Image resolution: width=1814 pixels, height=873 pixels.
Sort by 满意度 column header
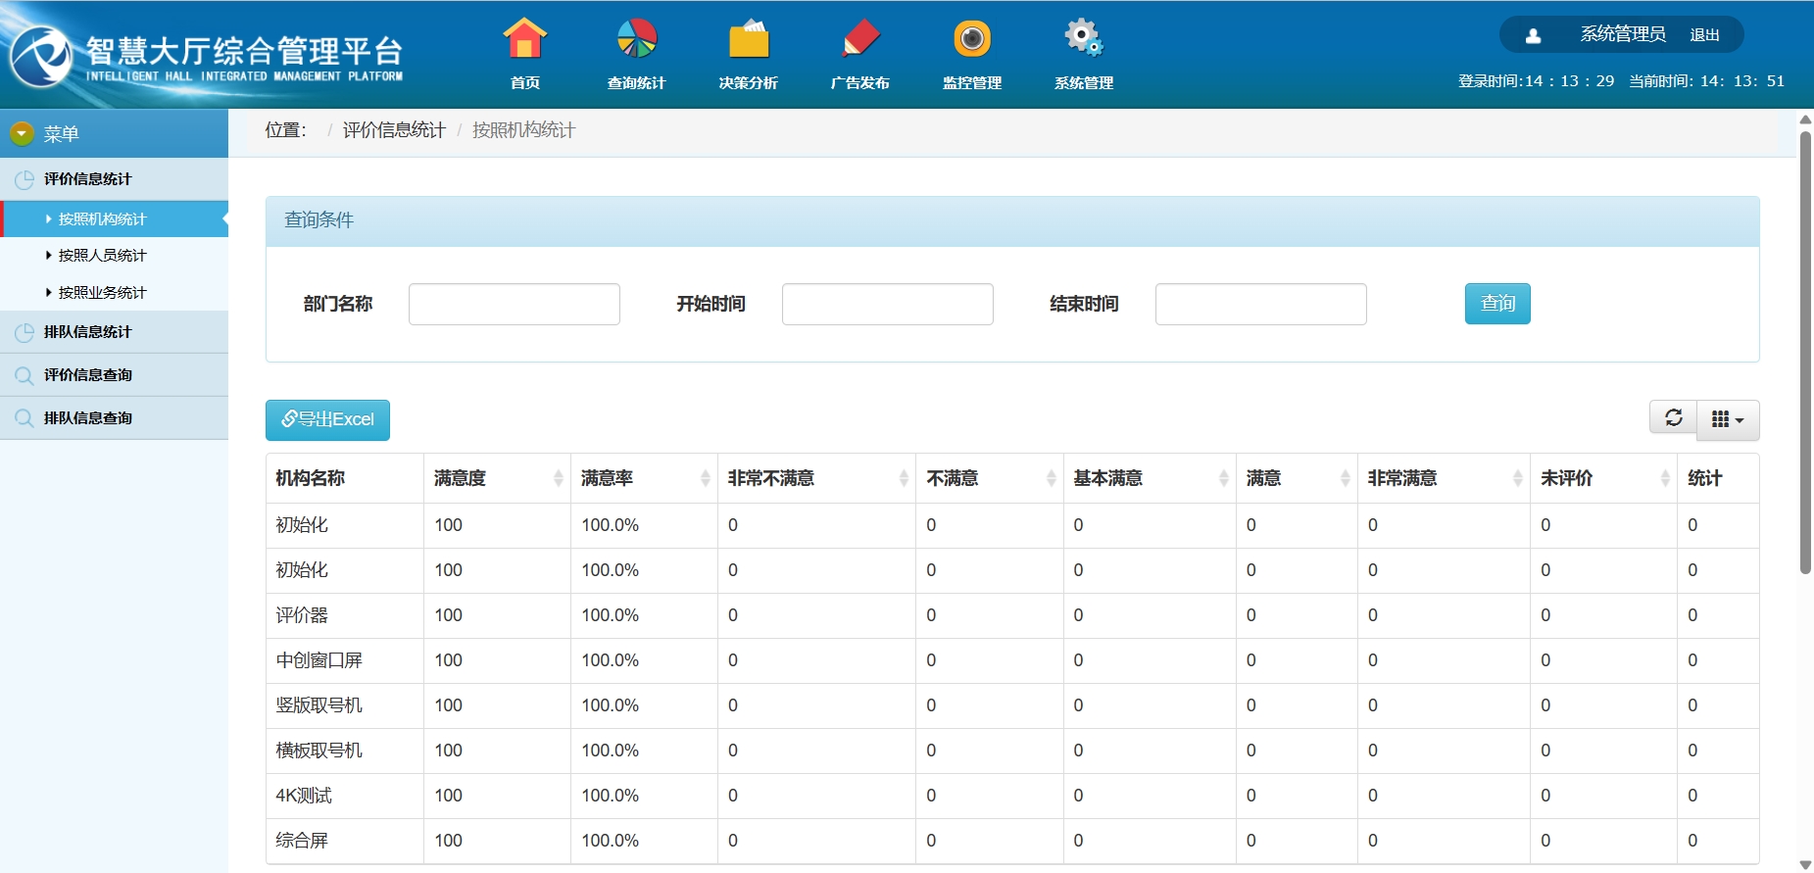pyautogui.click(x=498, y=478)
